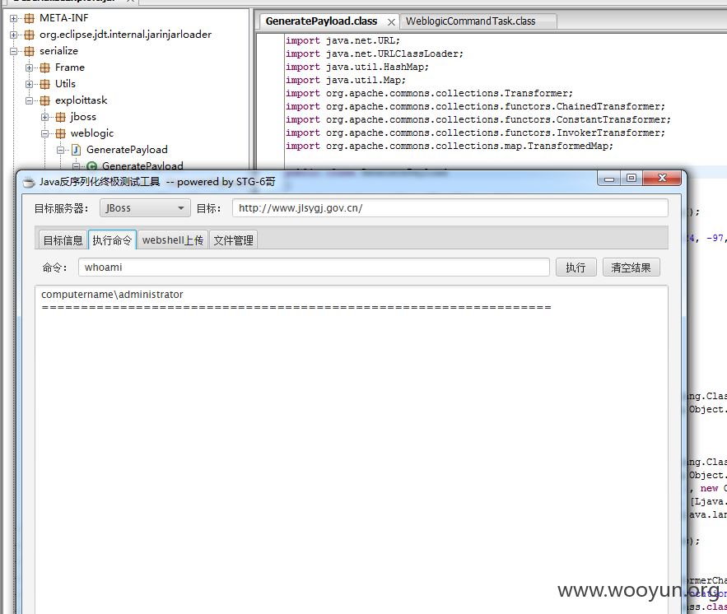Open the webshell上传 tab

coord(173,240)
